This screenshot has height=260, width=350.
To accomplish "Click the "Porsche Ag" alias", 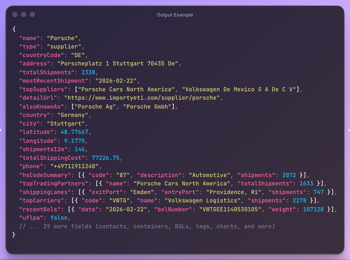I will click(x=95, y=107).
